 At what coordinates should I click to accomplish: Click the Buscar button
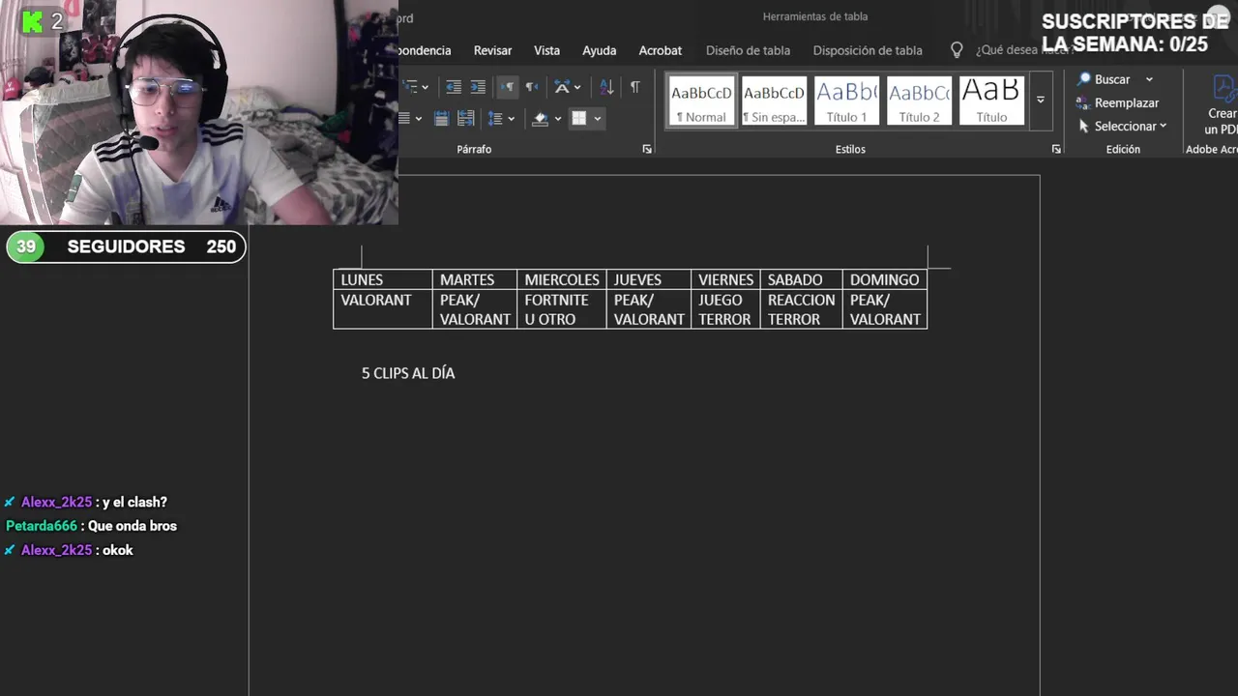click(1105, 79)
